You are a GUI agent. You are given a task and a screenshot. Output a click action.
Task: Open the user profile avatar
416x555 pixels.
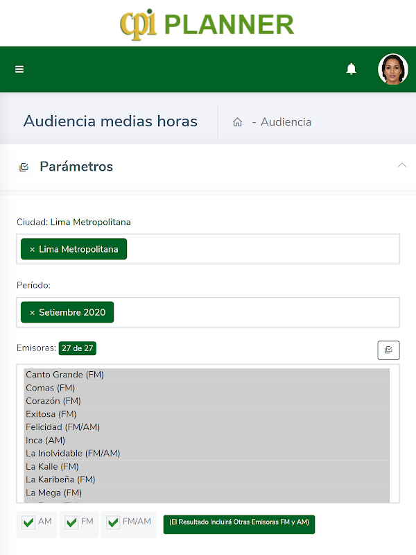[x=392, y=69]
